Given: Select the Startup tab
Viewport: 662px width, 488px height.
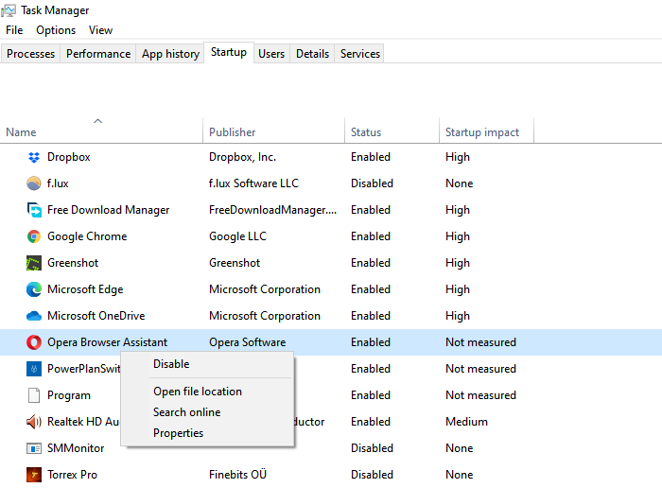Looking at the screenshot, I should [229, 52].
